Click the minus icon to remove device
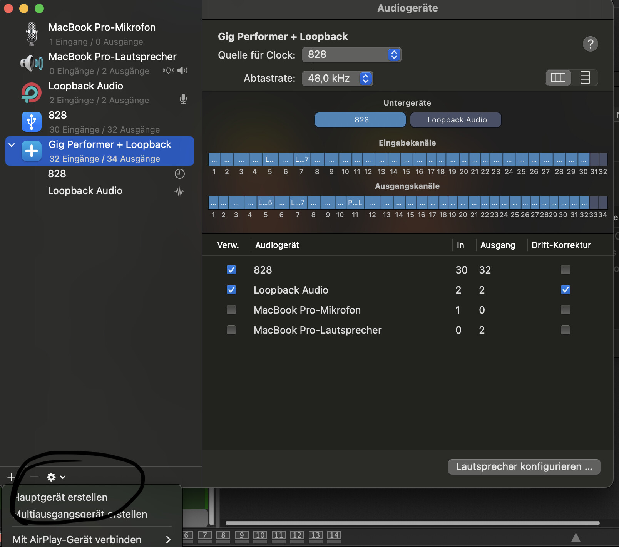619x547 pixels. click(34, 477)
